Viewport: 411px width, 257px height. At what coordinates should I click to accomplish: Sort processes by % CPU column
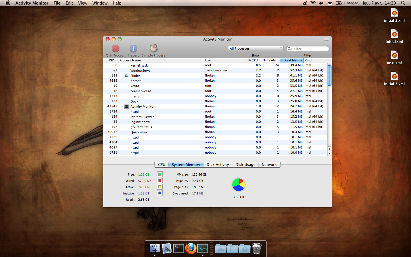point(253,60)
